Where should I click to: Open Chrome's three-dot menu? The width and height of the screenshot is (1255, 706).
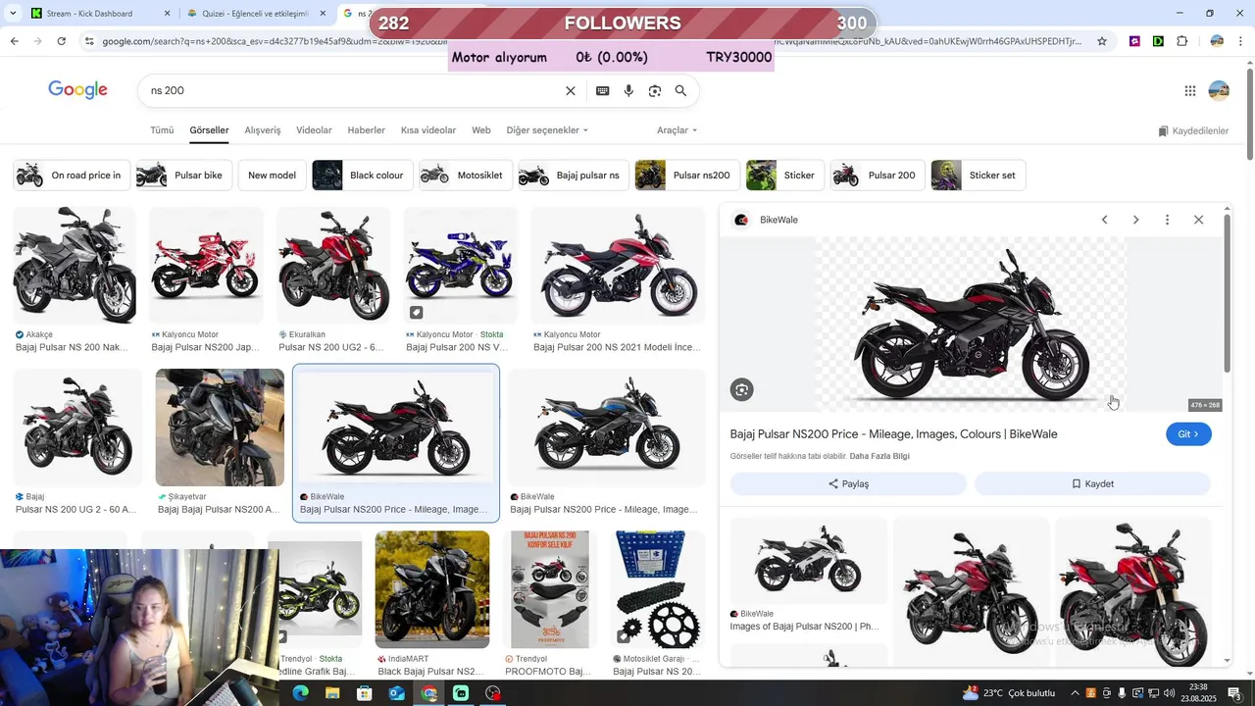coord(1241,41)
